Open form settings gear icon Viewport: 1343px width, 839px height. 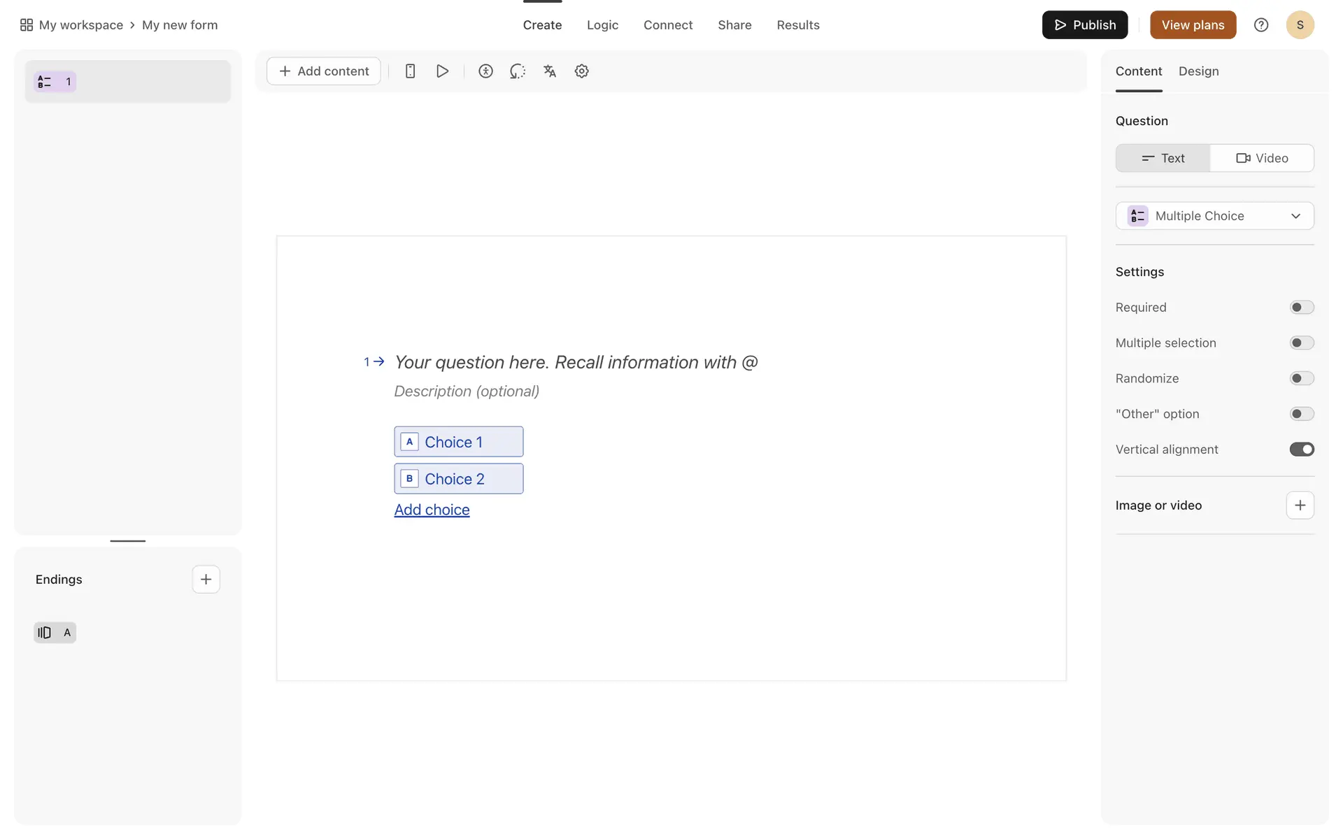581,71
